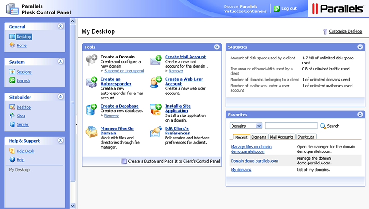Click the blue Help question mark icon
The height and width of the screenshot is (209, 369).
tap(12, 159)
